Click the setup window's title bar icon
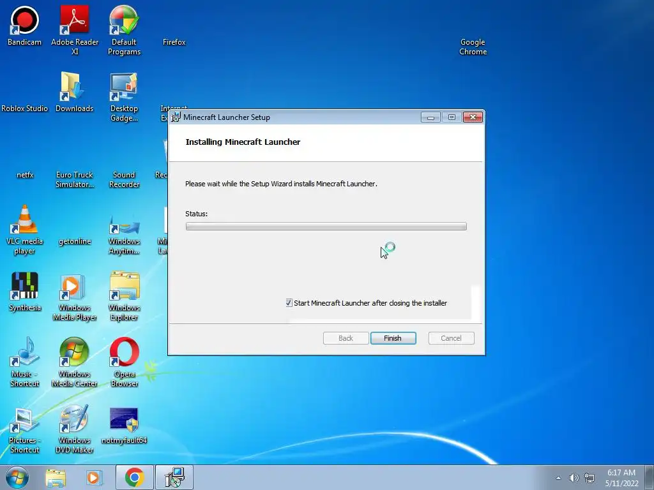This screenshot has width=654, height=490. click(176, 117)
